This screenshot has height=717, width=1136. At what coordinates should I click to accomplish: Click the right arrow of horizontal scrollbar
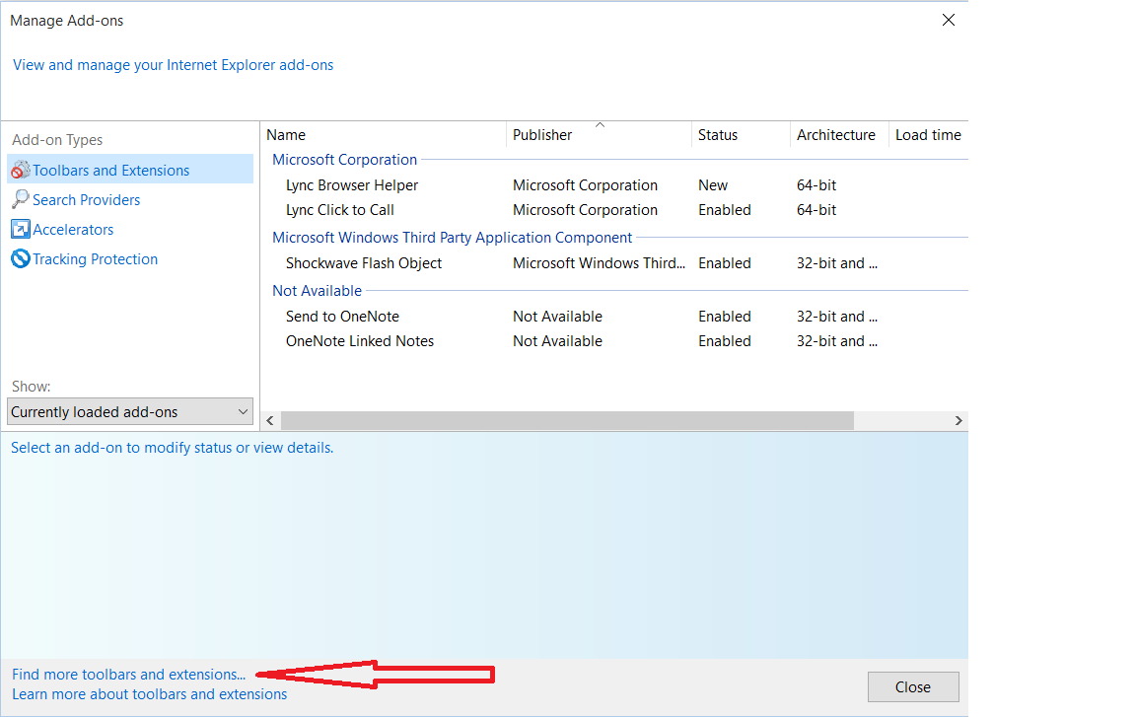[x=958, y=421]
